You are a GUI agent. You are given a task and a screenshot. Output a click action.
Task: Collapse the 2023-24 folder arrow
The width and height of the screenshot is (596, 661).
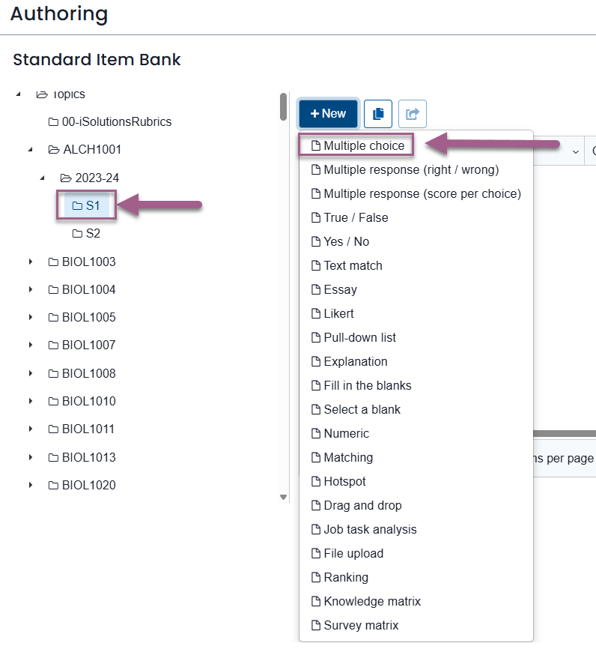coord(42,178)
